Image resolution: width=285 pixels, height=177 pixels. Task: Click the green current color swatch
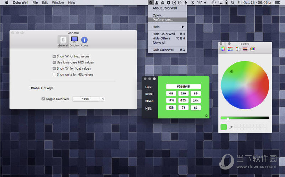point(223,127)
